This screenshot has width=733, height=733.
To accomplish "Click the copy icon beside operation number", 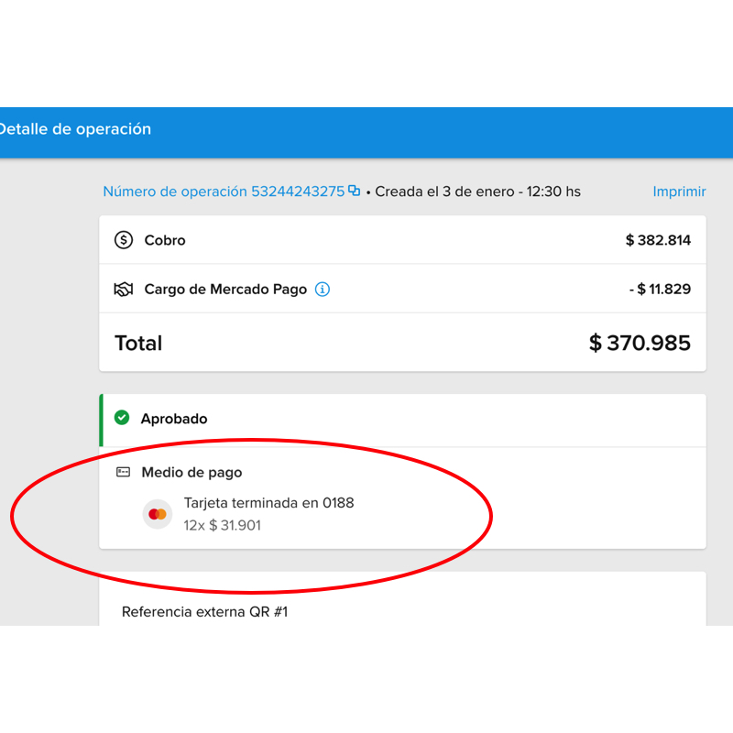I will tap(354, 191).
